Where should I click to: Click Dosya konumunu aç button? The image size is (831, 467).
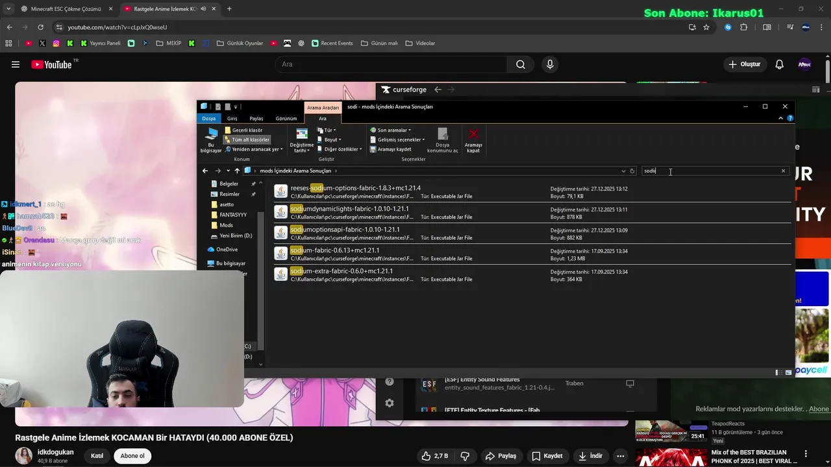pos(443,140)
